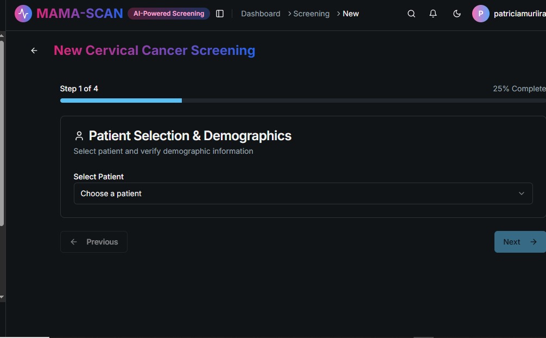Open search with the magnifier icon

point(411,14)
